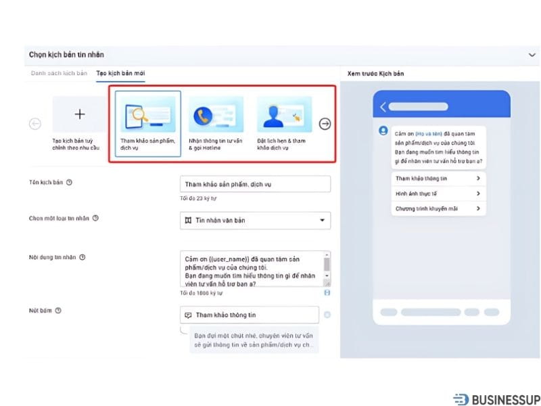The image size is (541, 406).
Task: Click inside the "Tên kịch bản" input field
Action: click(255, 183)
